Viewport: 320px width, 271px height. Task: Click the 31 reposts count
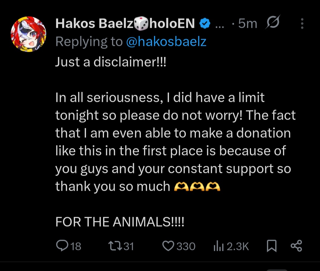point(129,246)
